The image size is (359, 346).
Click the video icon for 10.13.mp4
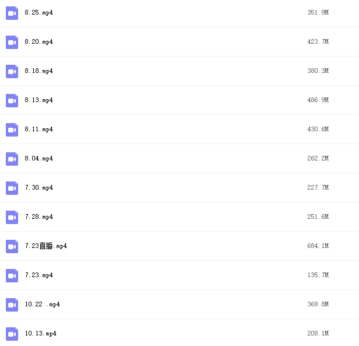tap(12, 334)
